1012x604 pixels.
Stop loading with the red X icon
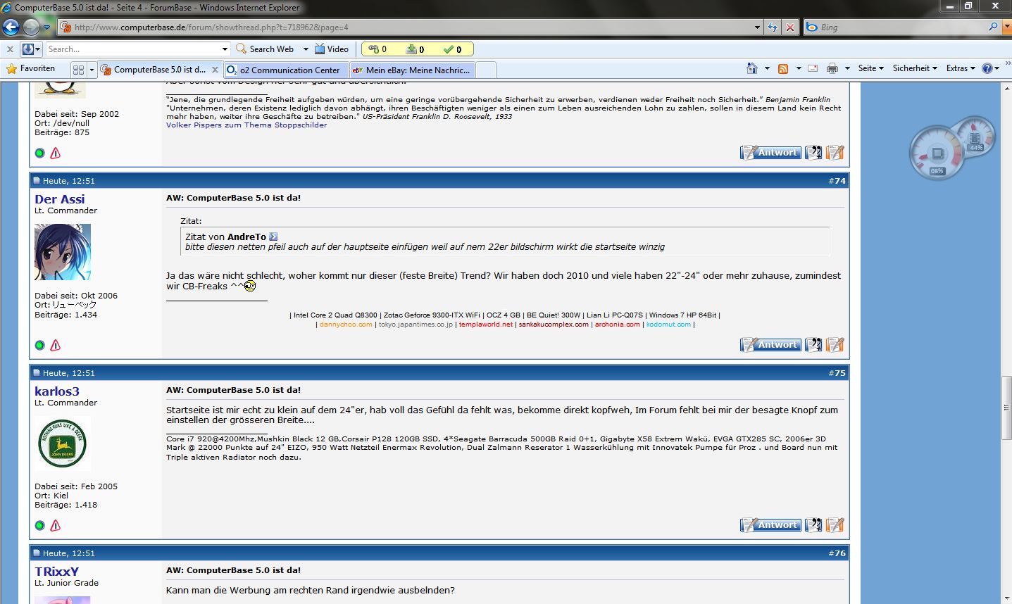tap(790, 27)
